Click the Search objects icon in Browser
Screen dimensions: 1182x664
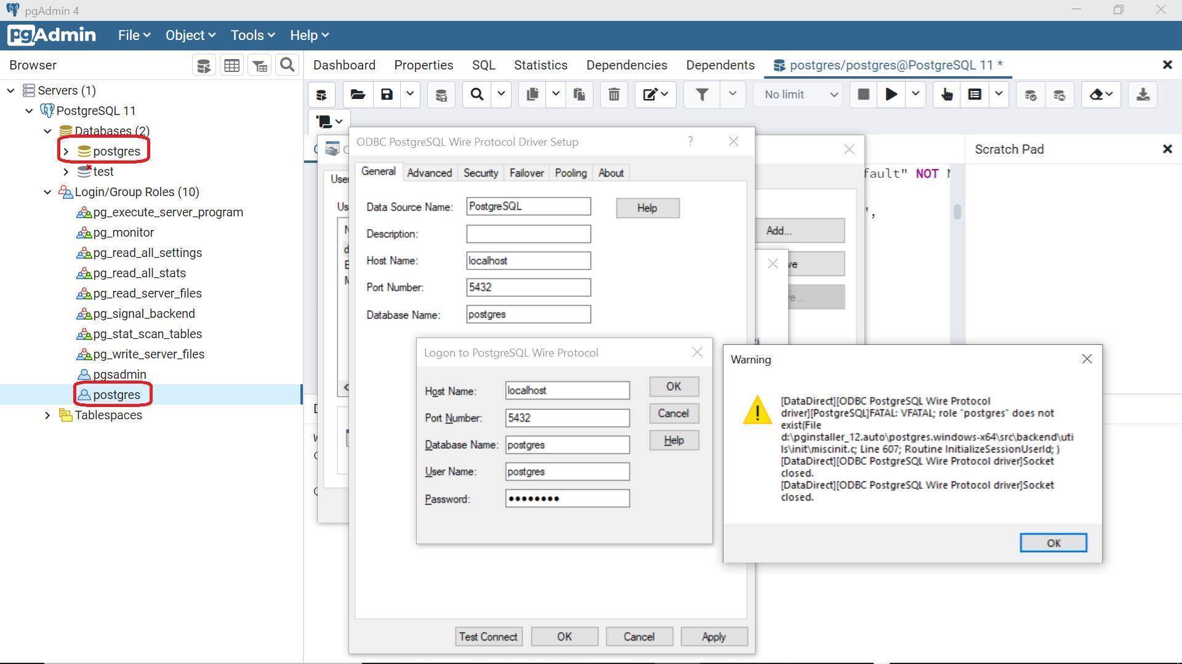tap(287, 65)
